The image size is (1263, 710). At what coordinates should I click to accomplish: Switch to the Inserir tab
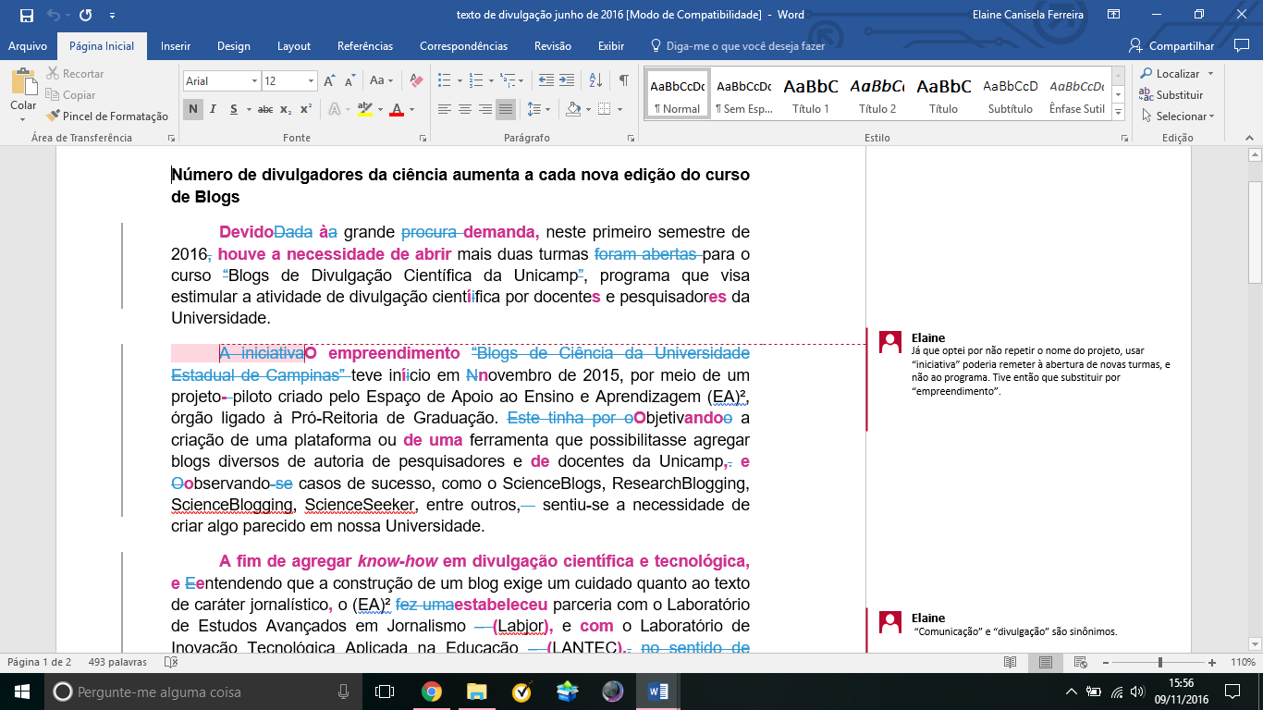tap(176, 46)
